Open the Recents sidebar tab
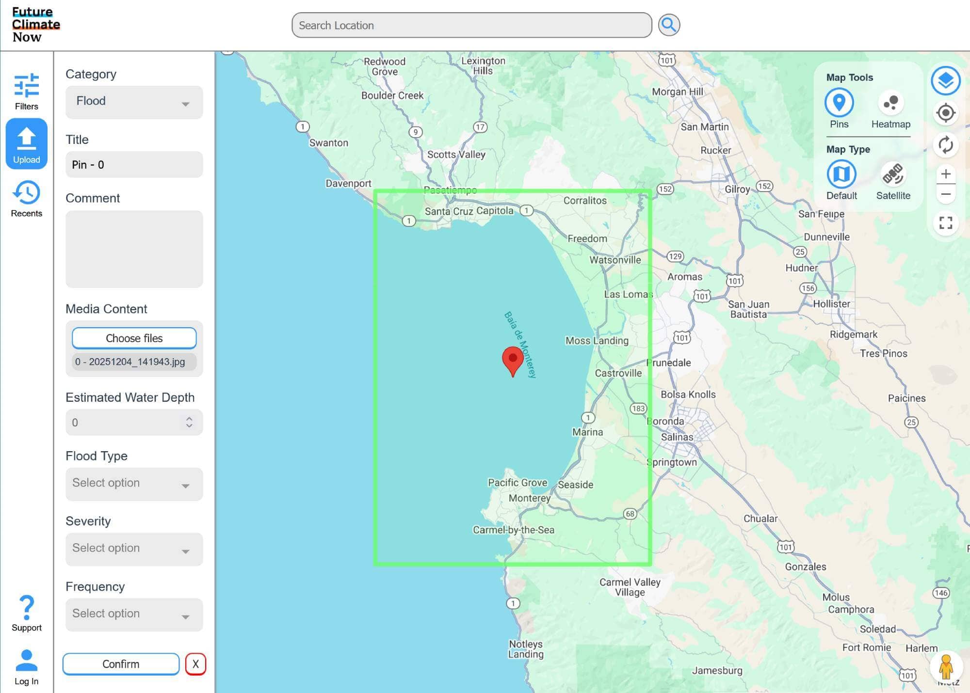The image size is (970, 693). pyautogui.click(x=26, y=199)
